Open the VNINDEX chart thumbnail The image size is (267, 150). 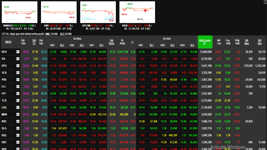coord(20,12)
